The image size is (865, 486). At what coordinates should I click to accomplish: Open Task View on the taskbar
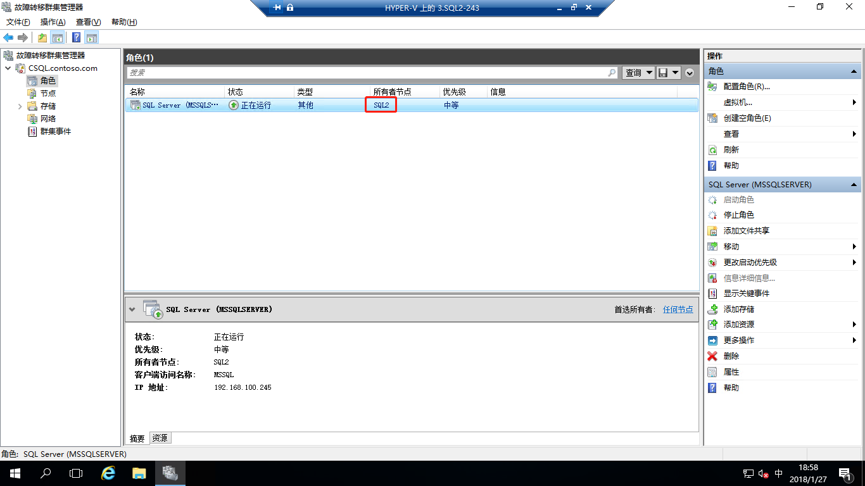pos(76,473)
